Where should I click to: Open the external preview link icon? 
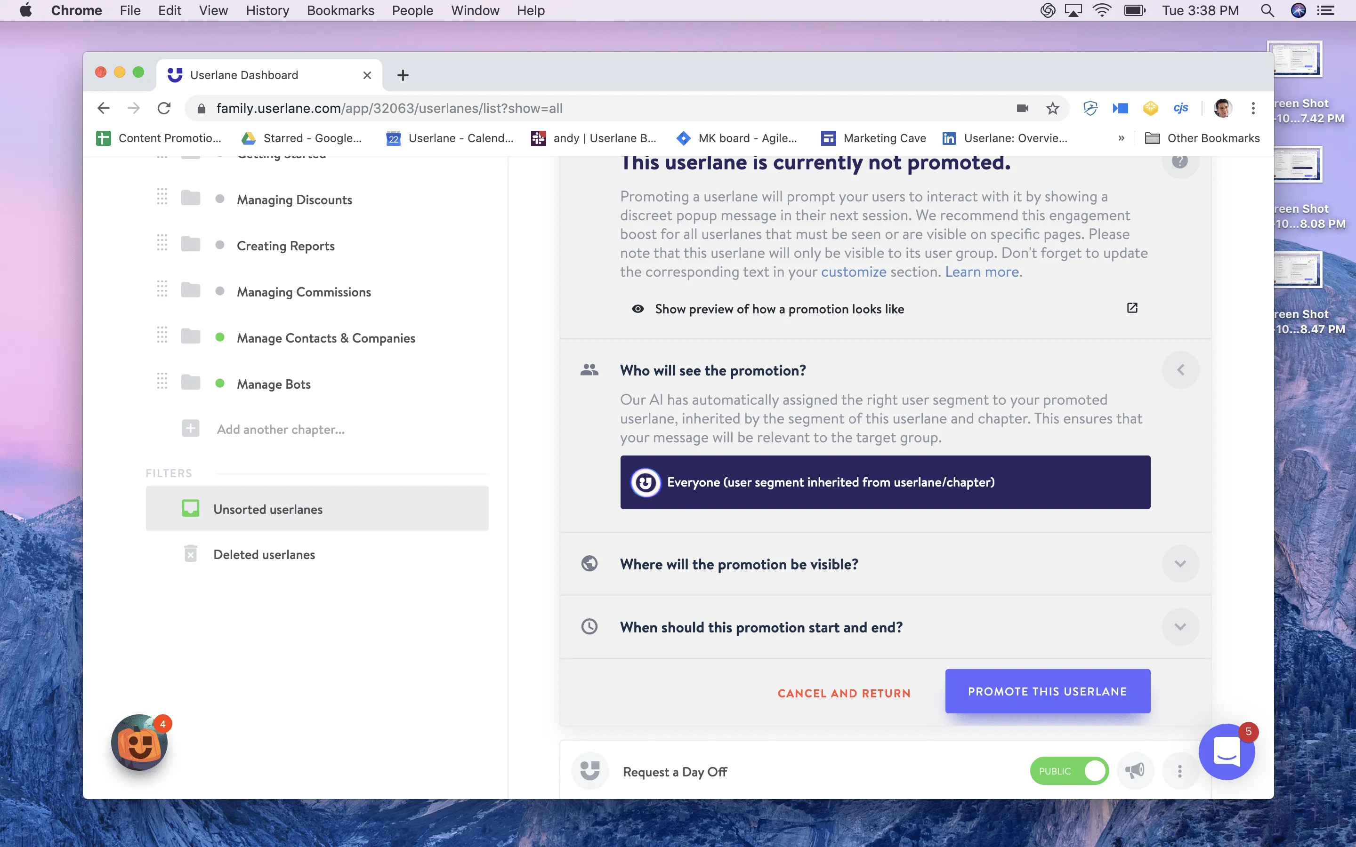1132,308
